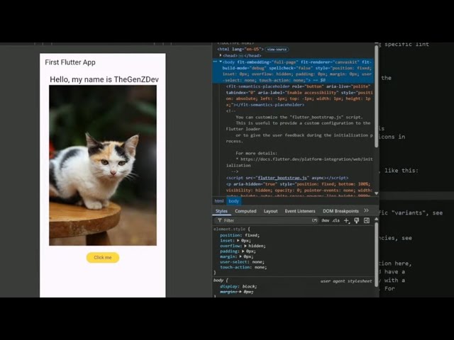This screenshot has height=340, width=454.
Task: Select the html breadcrumb
Action: click(219, 201)
